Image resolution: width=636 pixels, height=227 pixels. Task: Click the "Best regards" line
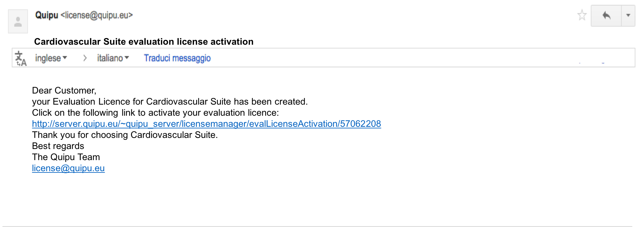pyautogui.click(x=58, y=146)
